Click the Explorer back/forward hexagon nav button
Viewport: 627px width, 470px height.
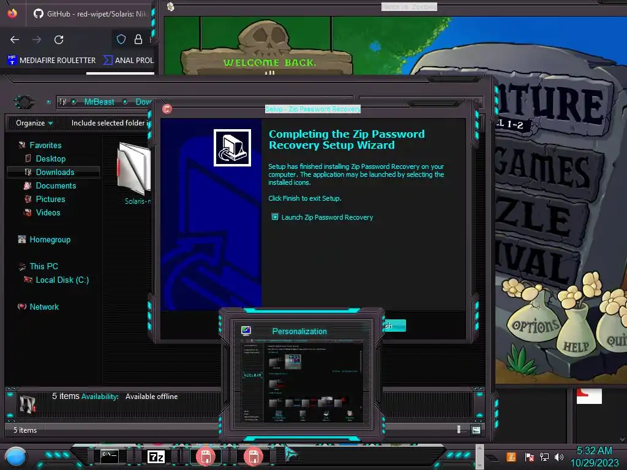pyautogui.click(x=24, y=102)
